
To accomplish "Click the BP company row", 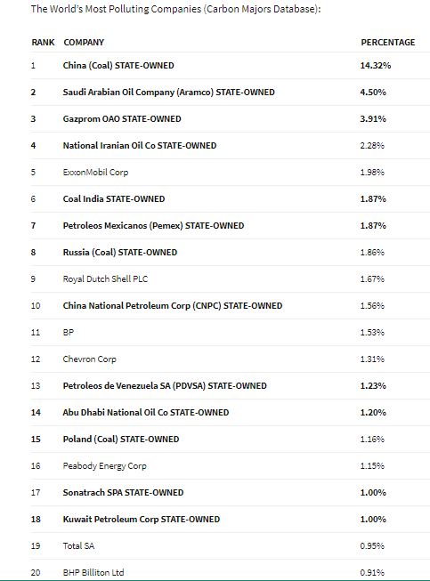I will pyautogui.click(x=231, y=333).
